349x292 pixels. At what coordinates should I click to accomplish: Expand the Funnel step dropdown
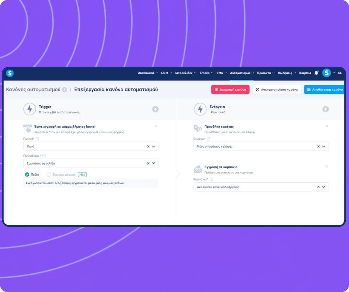[154, 163]
